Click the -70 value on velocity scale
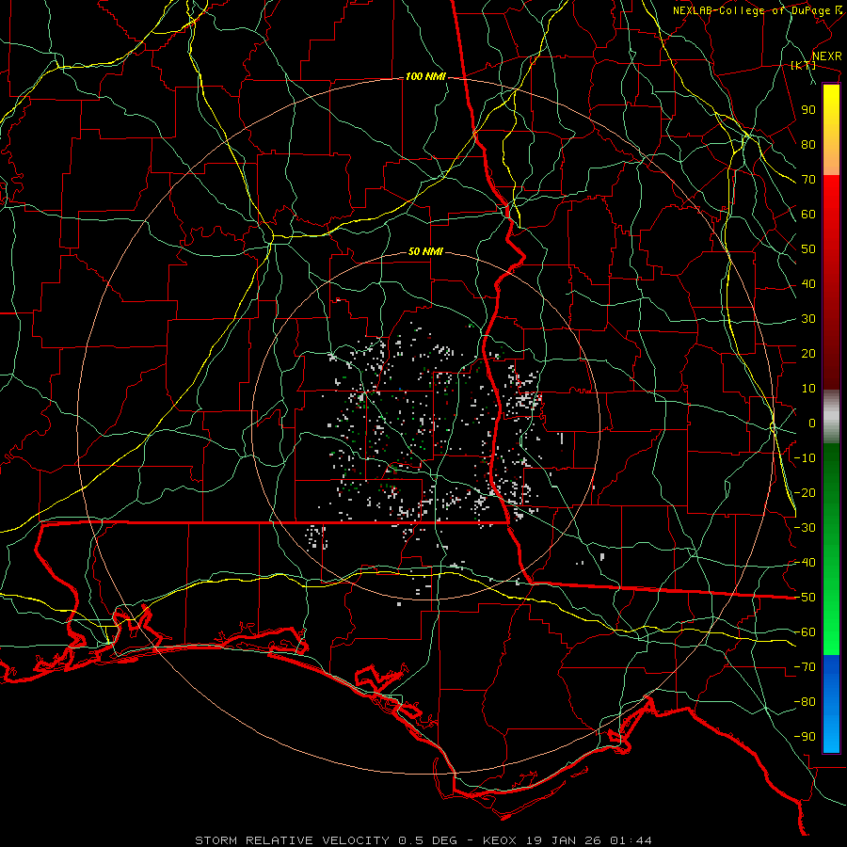 (x=805, y=667)
